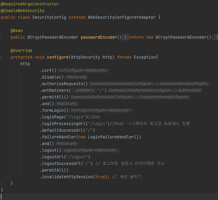218x200 pixels.
Task: Click the "/logout" string literal
Action: pos(77,157)
